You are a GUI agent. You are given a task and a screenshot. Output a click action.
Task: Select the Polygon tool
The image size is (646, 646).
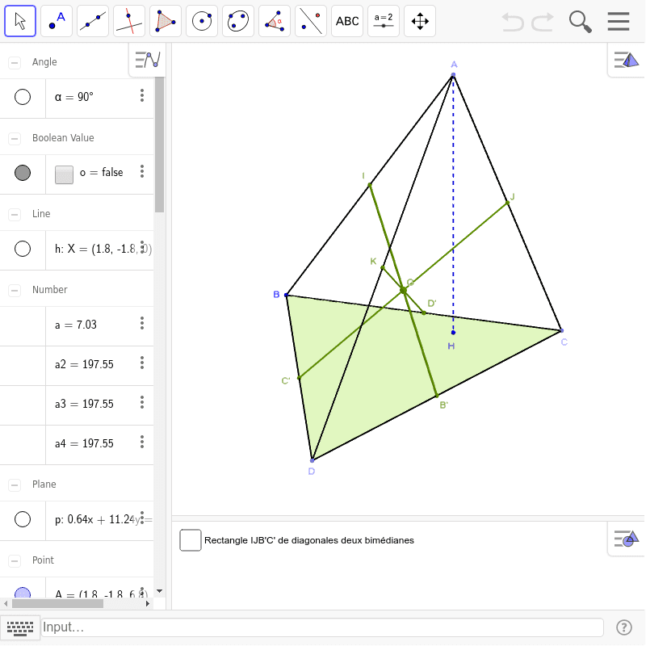point(166,21)
